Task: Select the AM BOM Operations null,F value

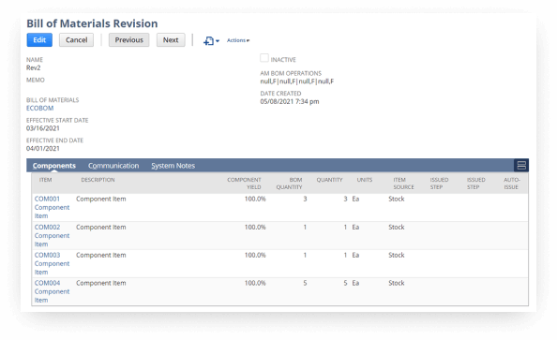Action: click(x=297, y=81)
